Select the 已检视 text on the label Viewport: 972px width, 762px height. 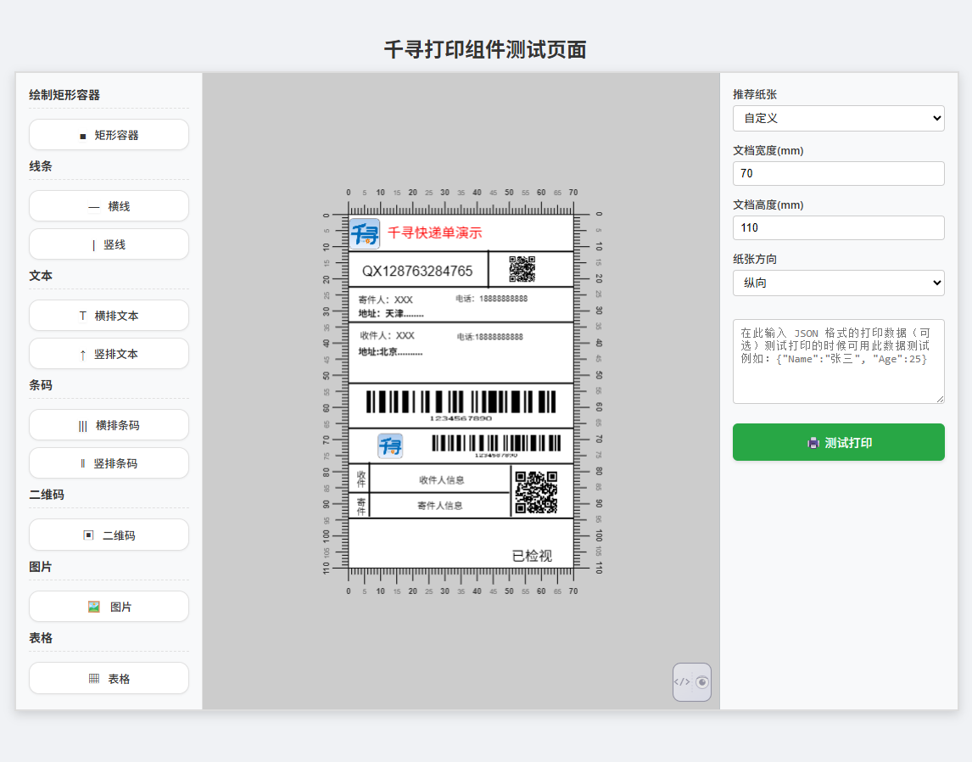(532, 556)
